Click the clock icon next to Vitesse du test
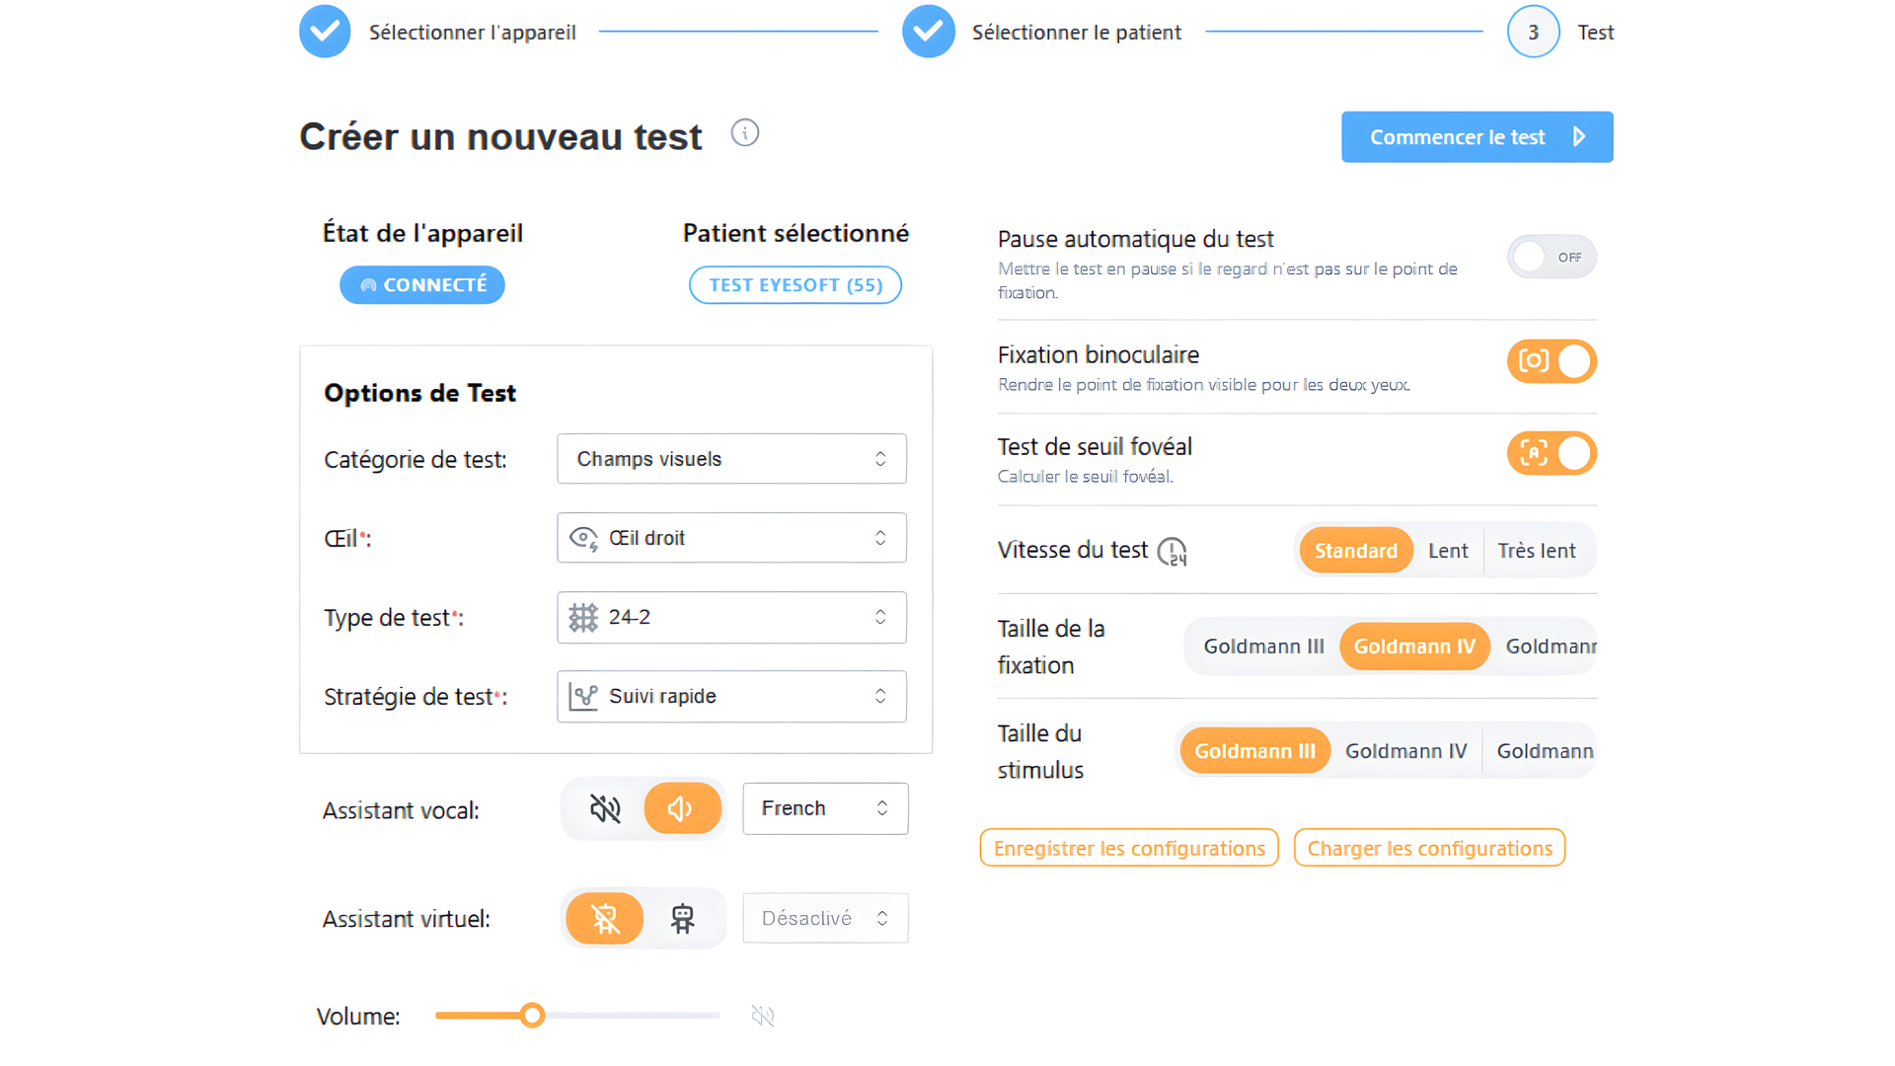The height and width of the screenshot is (1066, 1895). click(x=1172, y=552)
